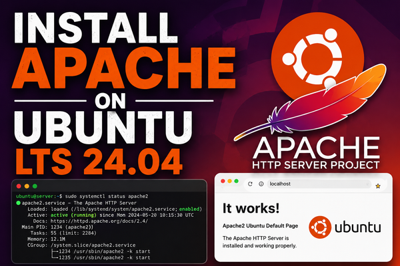Image resolution: width=400 pixels, height=266 pixels.
Task: Click "Loaded: loaded" in terminal output
Action: [x=48, y=209]
